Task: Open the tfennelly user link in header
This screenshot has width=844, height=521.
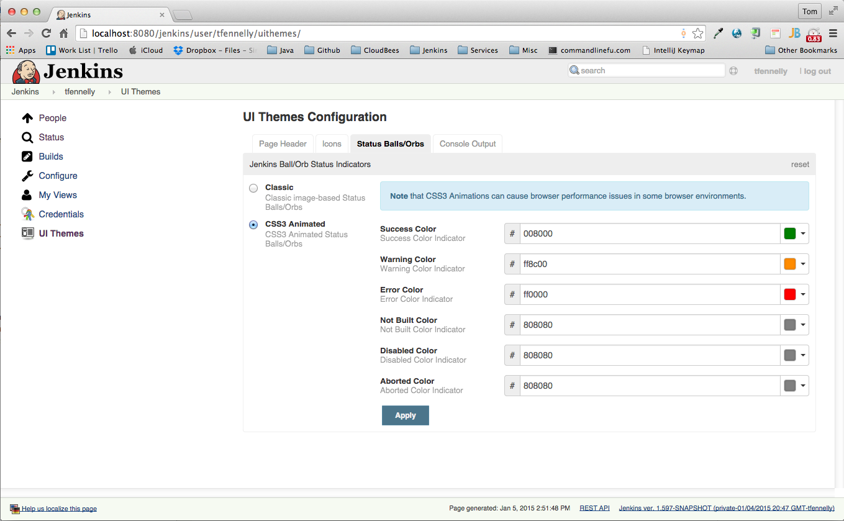Action: pos(771,71)
